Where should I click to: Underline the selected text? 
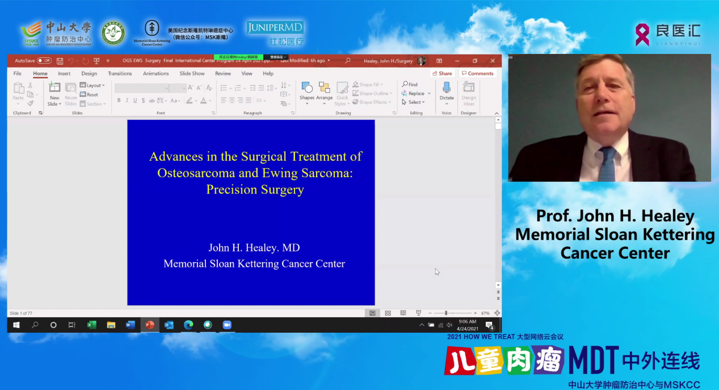(x=135, y=100)
